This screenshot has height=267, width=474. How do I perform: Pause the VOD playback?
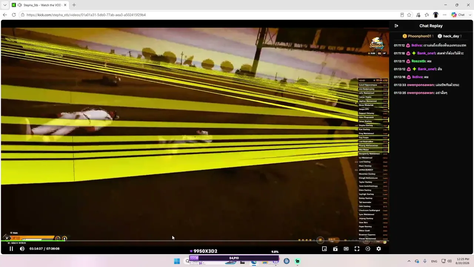pyautogui.click(x=11, y=249)
